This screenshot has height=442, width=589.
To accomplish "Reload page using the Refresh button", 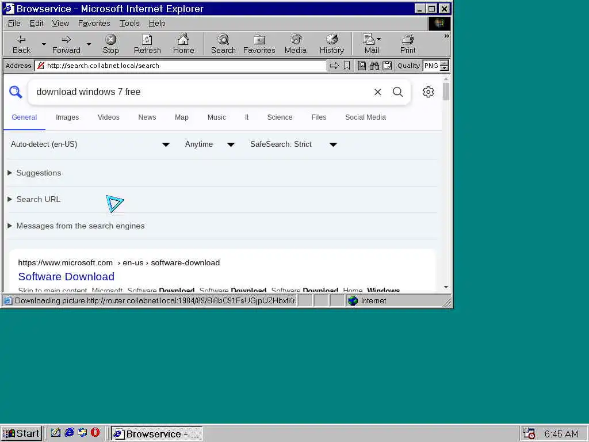I will tap(147, 44).
